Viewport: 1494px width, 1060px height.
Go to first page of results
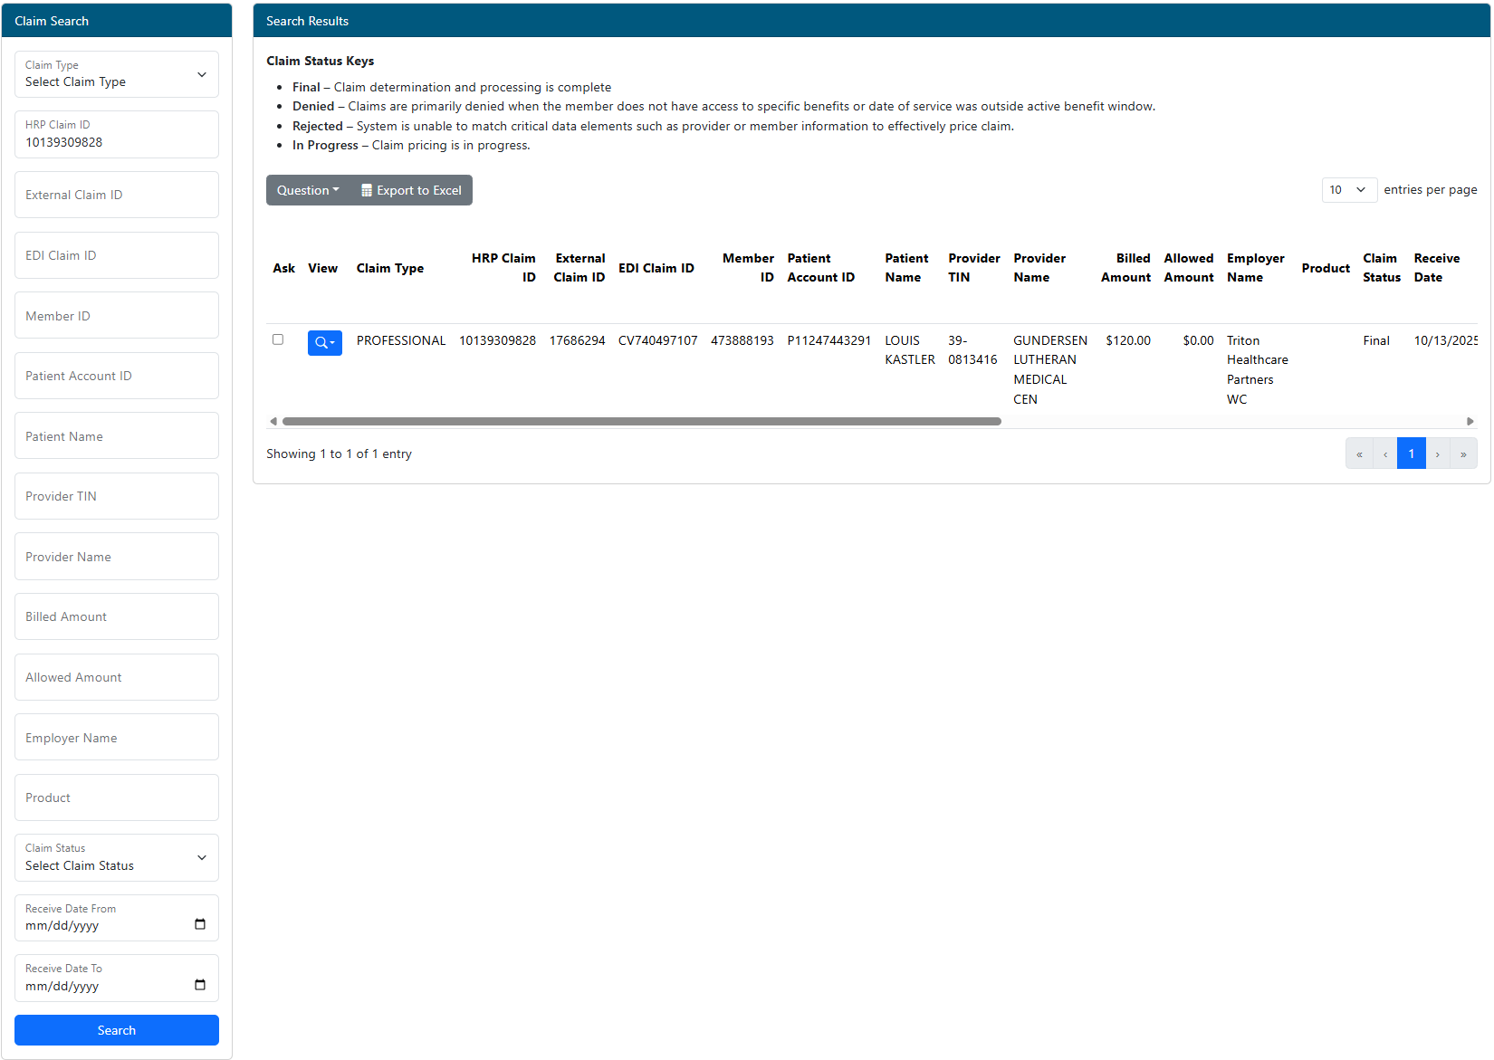point(1359,454)
